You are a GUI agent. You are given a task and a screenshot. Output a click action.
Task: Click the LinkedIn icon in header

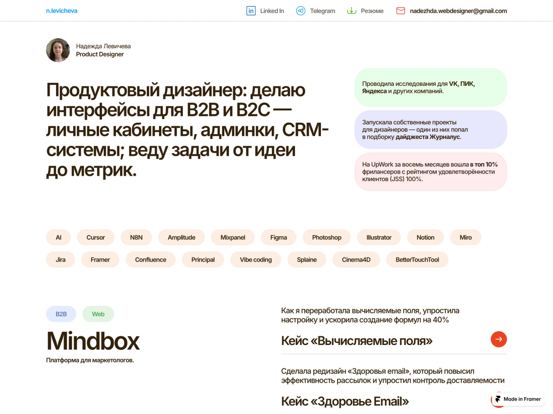click(251, 11)
